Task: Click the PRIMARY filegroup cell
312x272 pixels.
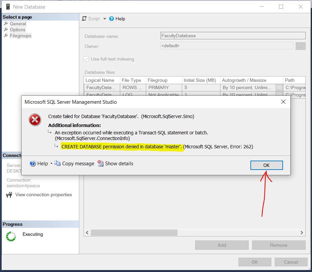Action: coord(164,88)
